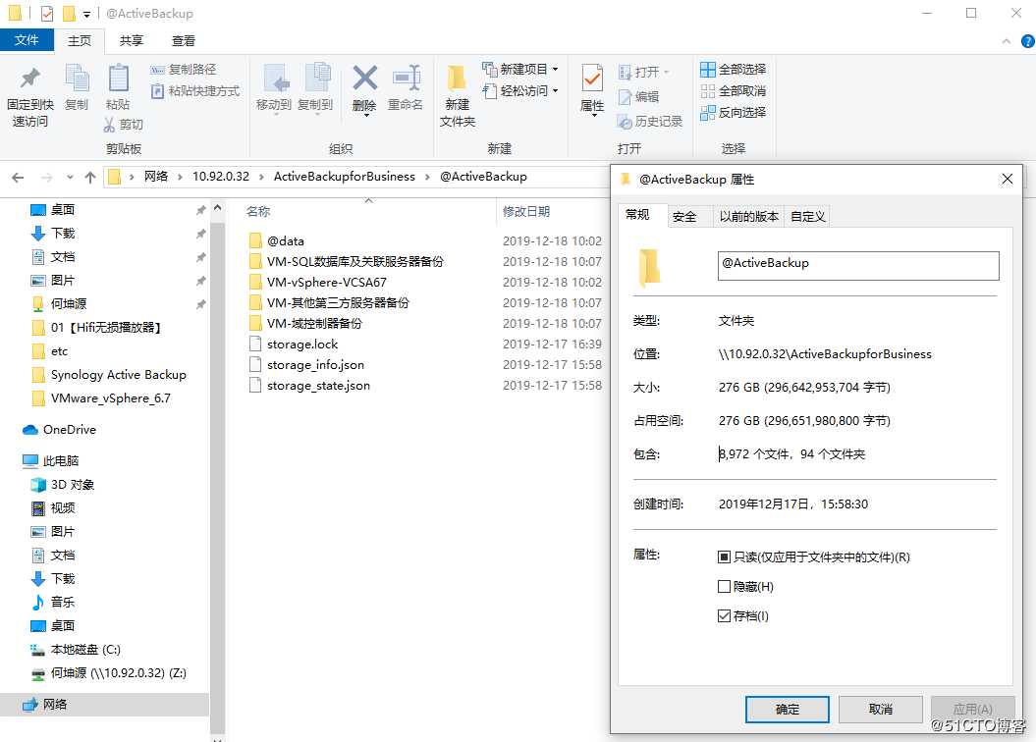Click Invert Selection (反向选择)
Image resolution: width=1036 pixels, height=742 pixels.
(734, 113)
